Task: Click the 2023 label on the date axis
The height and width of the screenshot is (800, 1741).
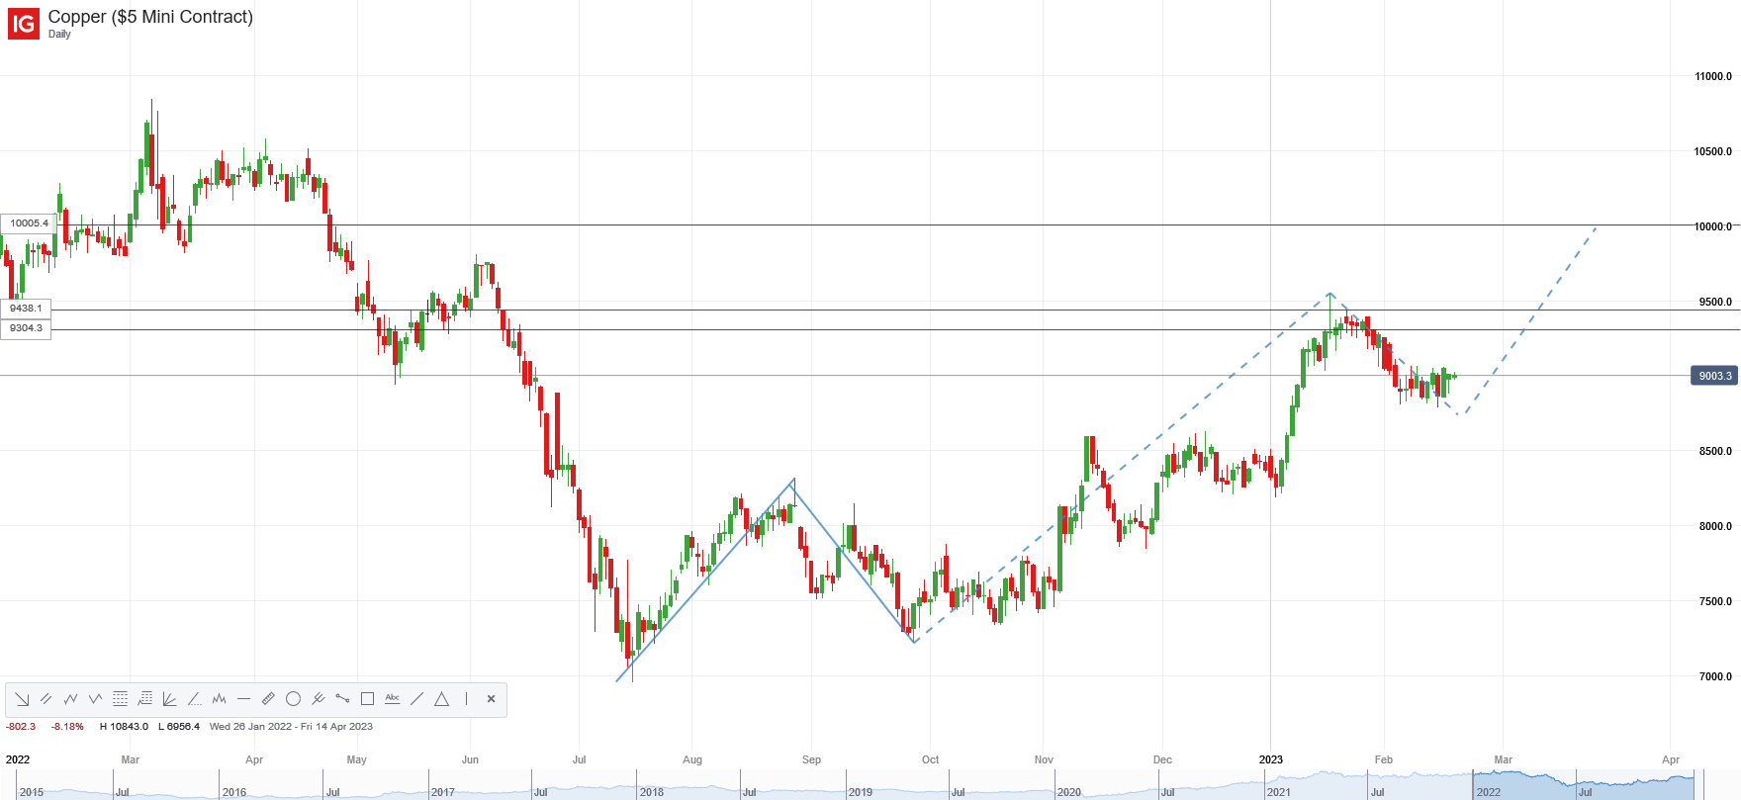Action: (x=1270, y=759)
